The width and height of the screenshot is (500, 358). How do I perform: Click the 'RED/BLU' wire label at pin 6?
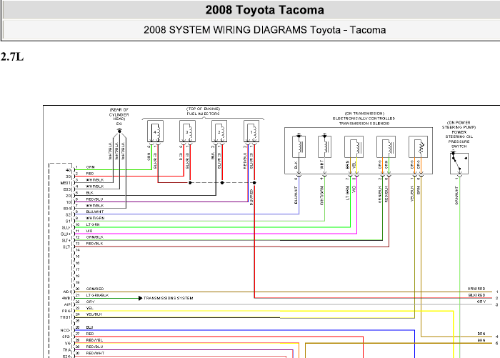(95, 199)
